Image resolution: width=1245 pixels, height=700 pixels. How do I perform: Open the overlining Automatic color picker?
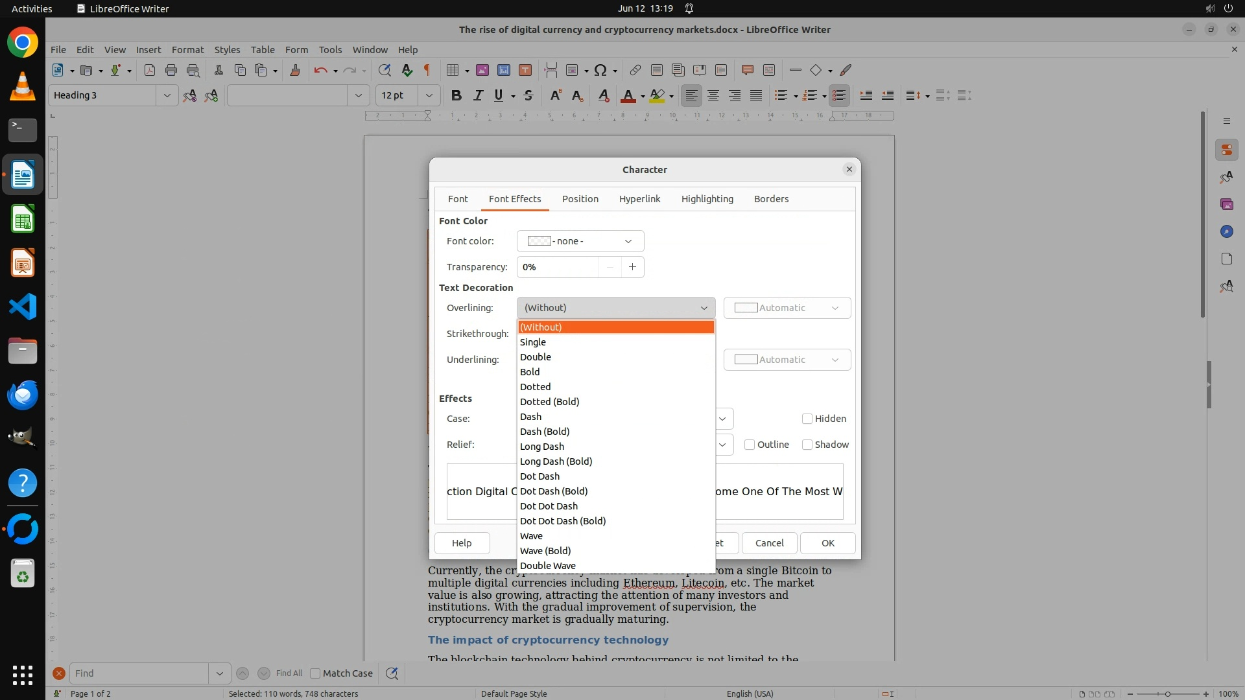click(x=787, y=308)
